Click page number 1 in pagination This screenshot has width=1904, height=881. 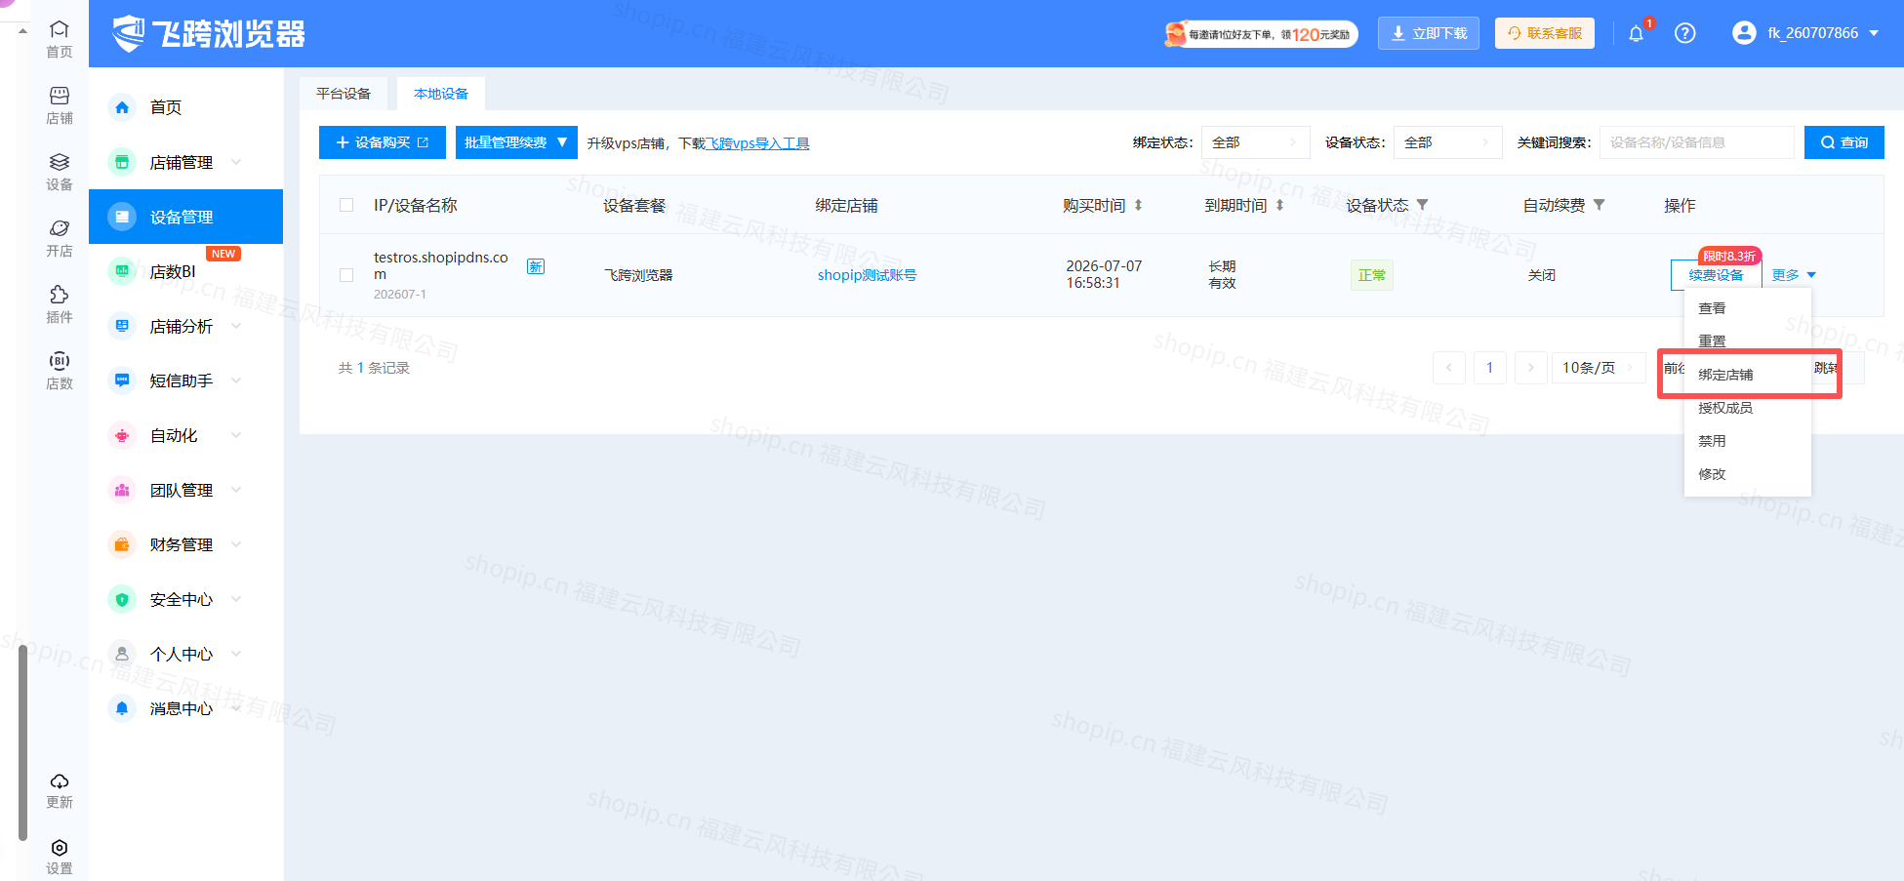click(x=1490, y=368)
